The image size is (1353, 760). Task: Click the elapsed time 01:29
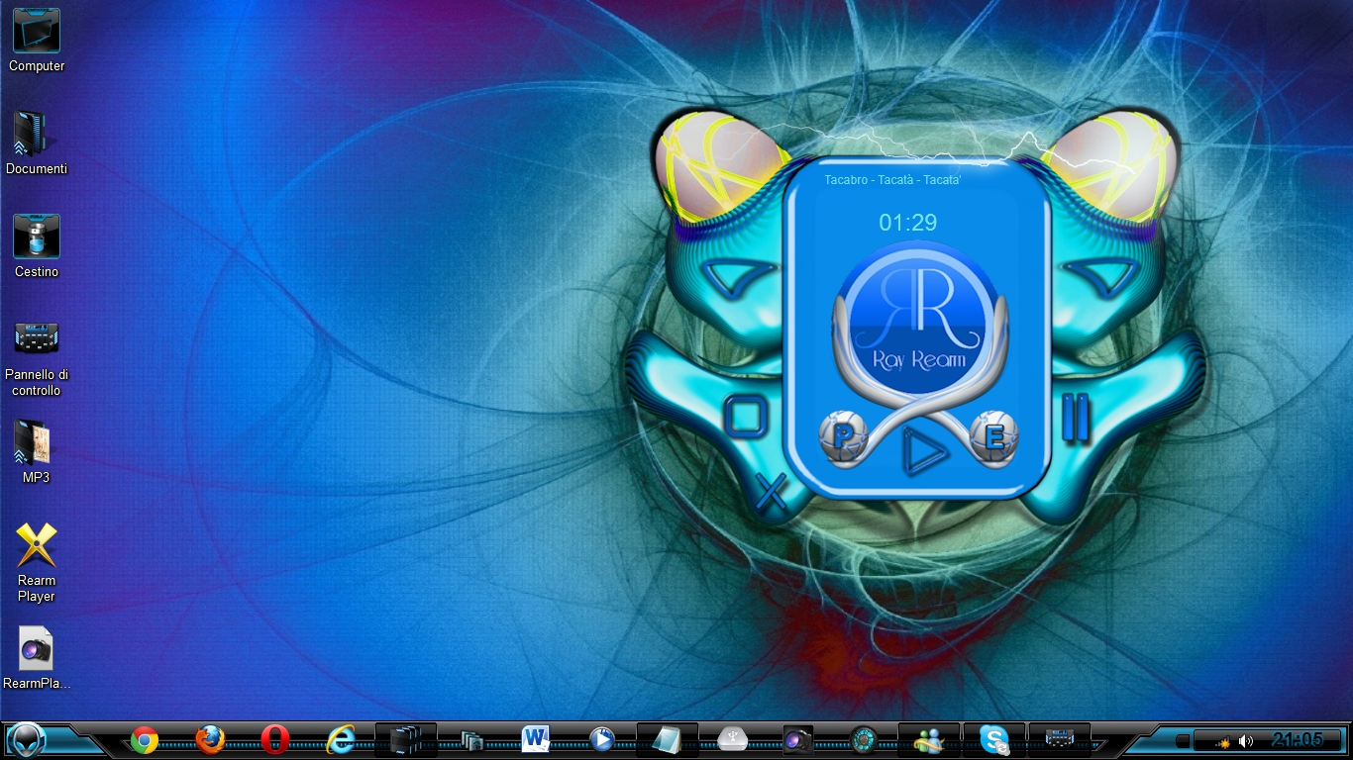coord(908,223)
